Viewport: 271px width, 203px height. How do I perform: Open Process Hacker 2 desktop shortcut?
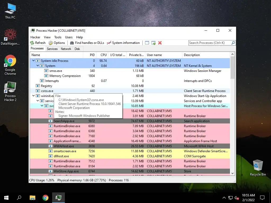point(10,92)
